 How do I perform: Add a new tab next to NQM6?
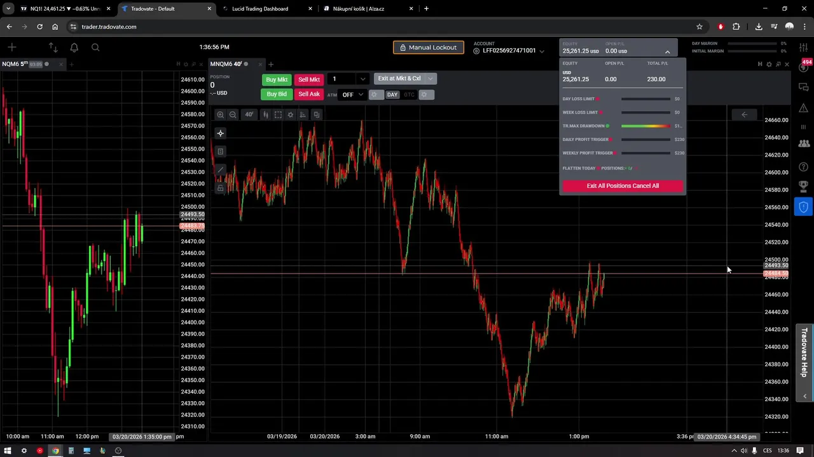click(x=71, y=64)
